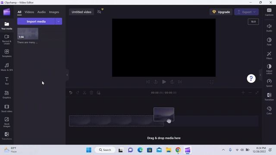Click the scissors split tool

pyautogui.click(x=85, y=93)
